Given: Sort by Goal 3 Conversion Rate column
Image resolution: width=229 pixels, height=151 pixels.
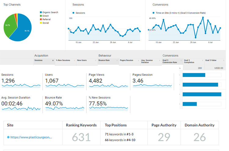Looking at the screenshot, I should point(170,61).
